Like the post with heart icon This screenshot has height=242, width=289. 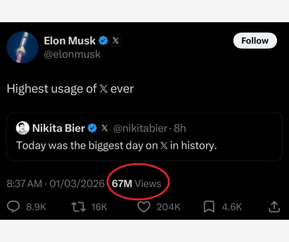pyautogui.click(x=143, y=207)
